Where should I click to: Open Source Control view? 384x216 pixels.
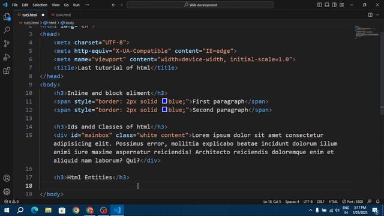tap(7, 44)
